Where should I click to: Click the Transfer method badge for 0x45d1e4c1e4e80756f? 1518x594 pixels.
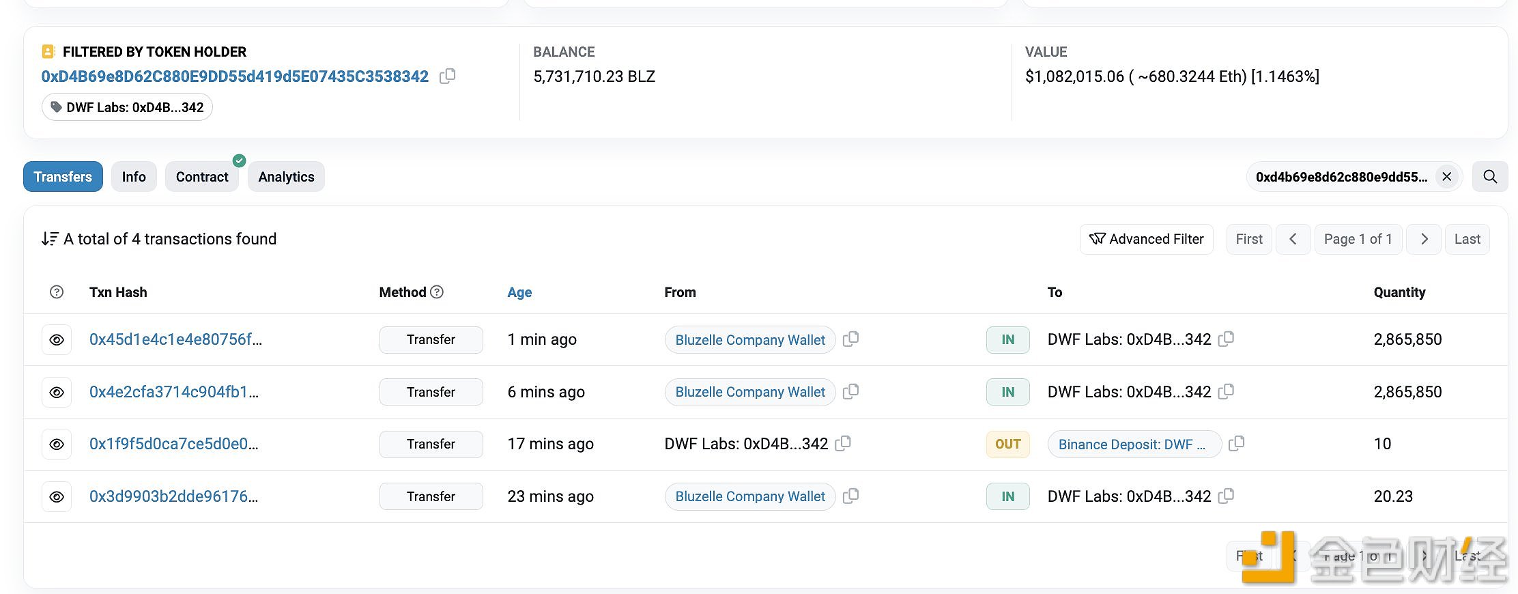[x=431, y=339]
